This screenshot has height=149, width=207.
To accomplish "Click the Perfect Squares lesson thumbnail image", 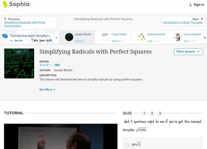I will point(19,63).
